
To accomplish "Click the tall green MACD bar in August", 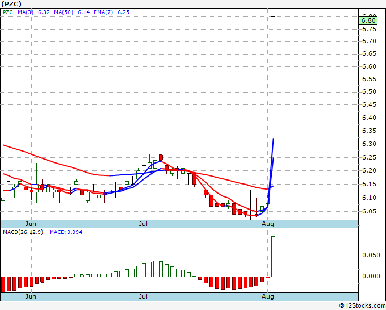I will 273,256.
